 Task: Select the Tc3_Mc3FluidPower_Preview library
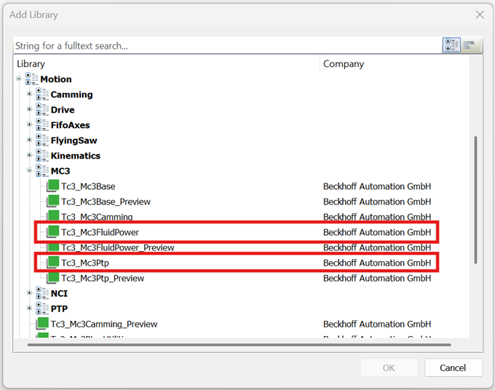point(118,247)
